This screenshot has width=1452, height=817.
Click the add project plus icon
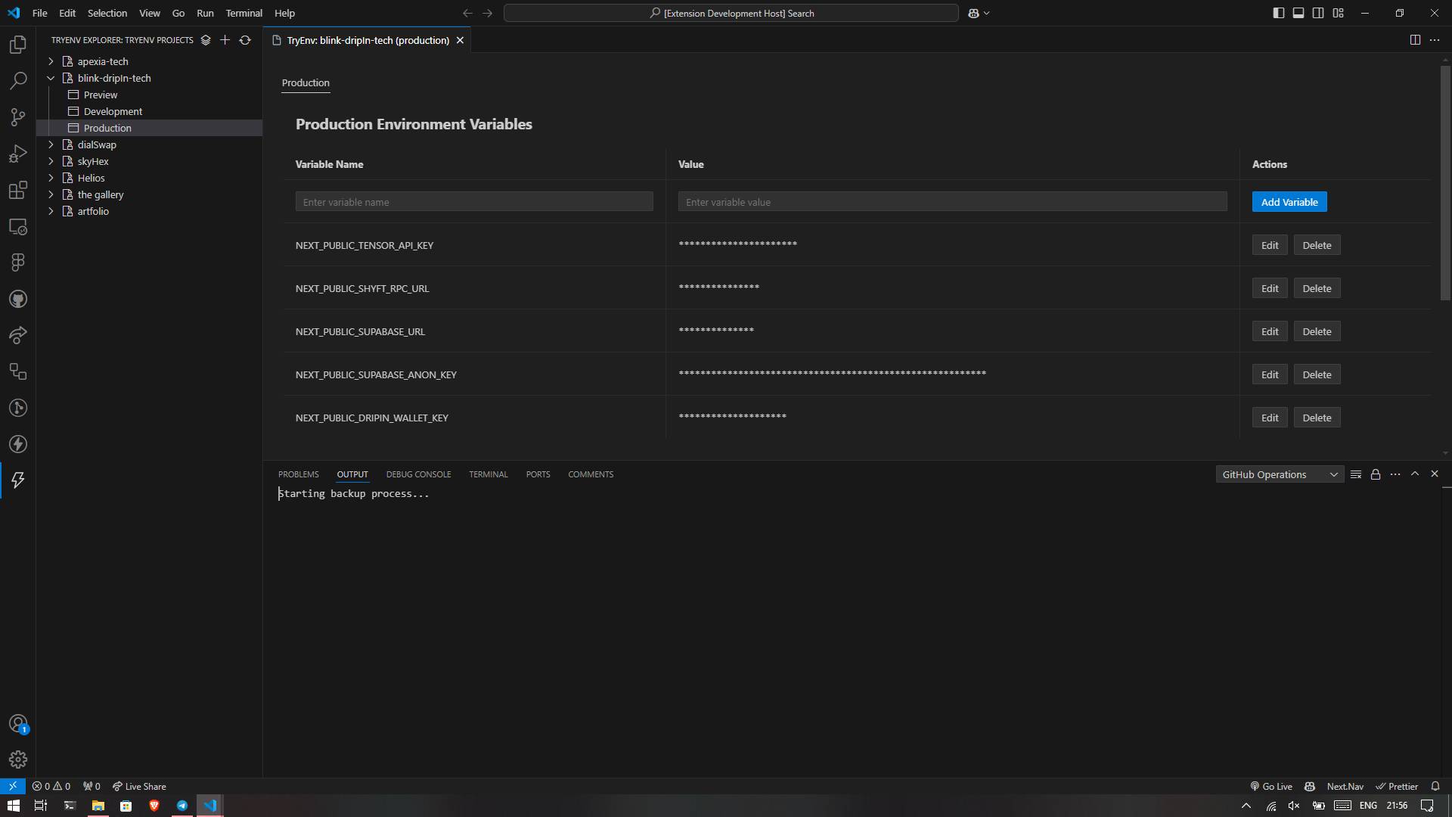[x=225, y=40]
